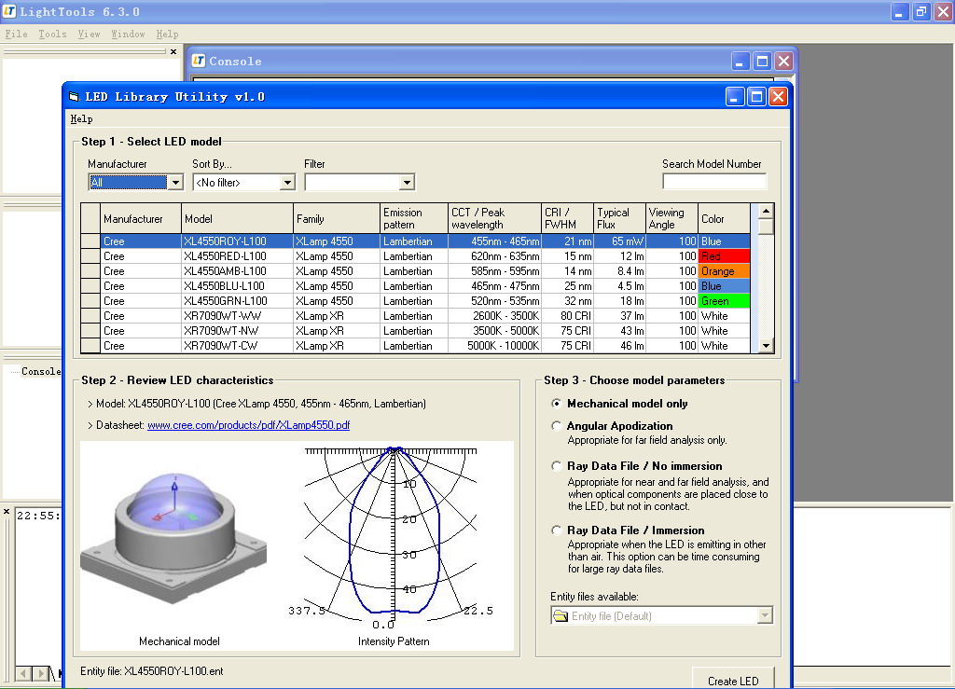Minimize the LED Library Utility window
The height and width of the screenshot is (689, 955).
735,97
